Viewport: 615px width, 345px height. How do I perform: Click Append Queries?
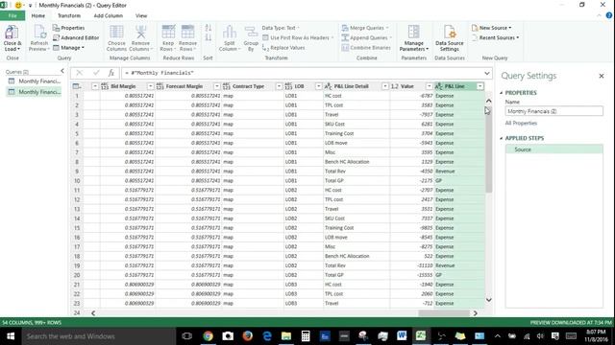(366, 38)
